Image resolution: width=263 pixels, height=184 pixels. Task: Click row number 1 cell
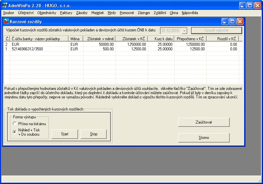tap(7, 49)
